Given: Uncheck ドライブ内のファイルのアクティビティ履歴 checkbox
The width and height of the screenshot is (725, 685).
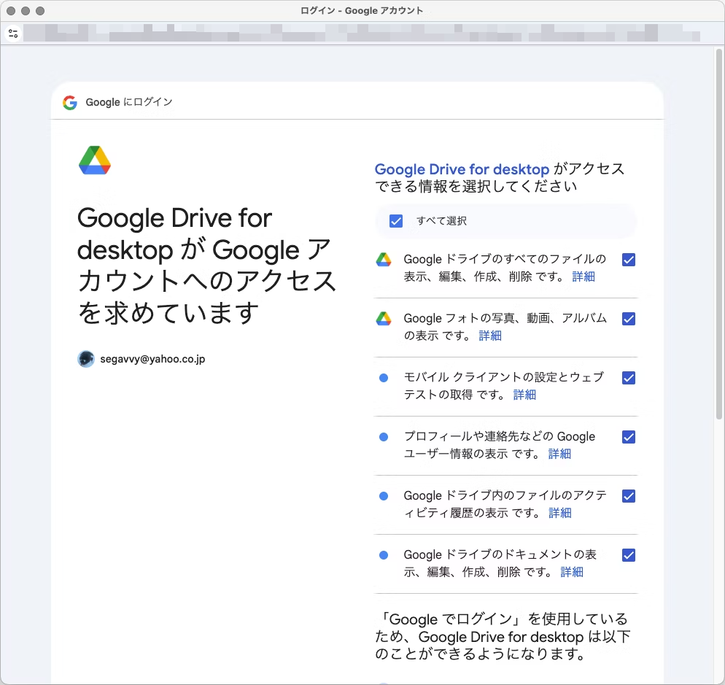Looking at the screenshot, I should point(629,496).
